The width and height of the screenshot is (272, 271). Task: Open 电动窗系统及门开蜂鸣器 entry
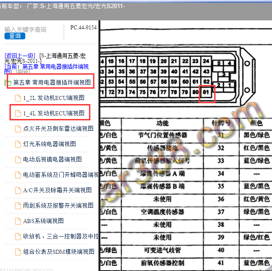point(61,175)
